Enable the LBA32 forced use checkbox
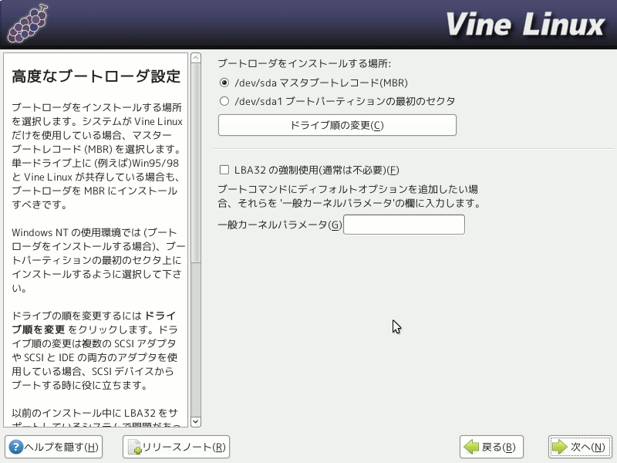This screenshot has height=463, width=617. click(224, 170)
